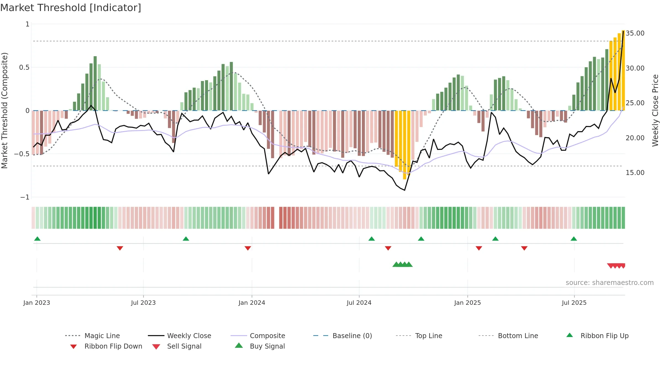Image resolution: width=663 pixels, height=372 pixels.
Task: Click the ribbon flip down marker near Aug 2024
Action: (x=388, y=248)
